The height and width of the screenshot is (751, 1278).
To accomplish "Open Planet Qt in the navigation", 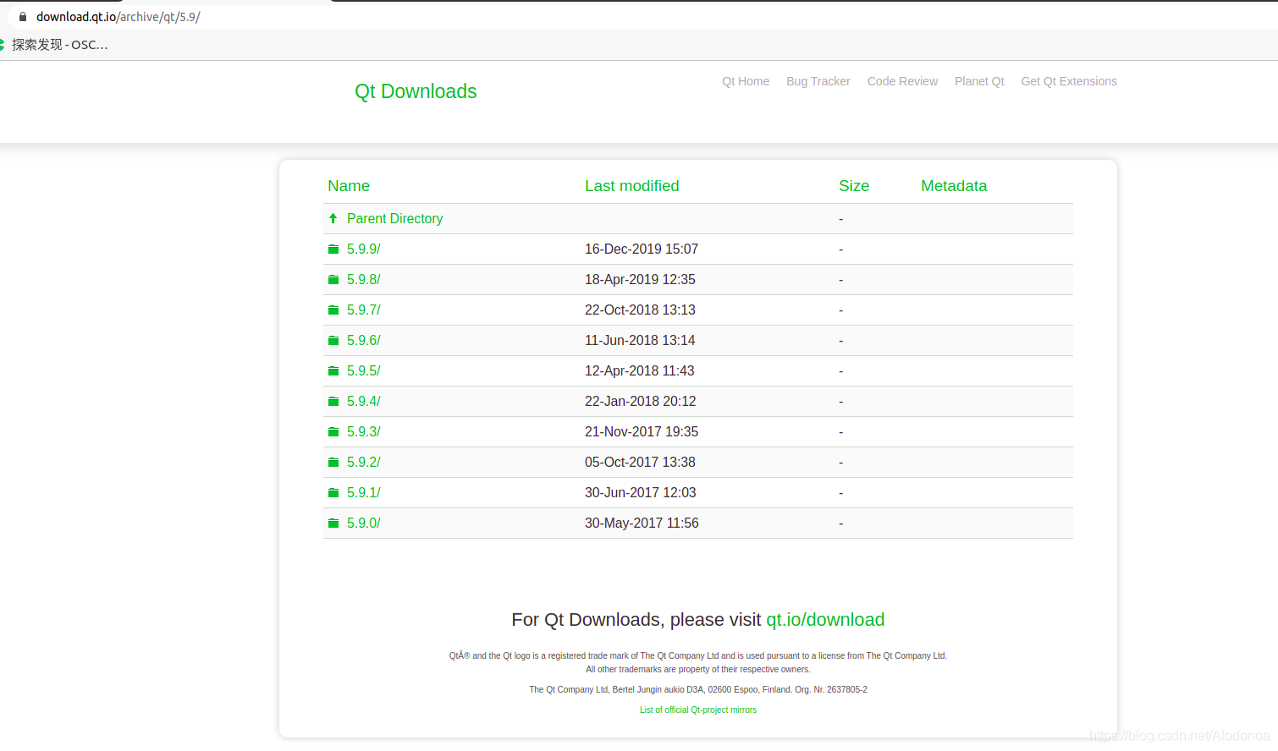I will point(979,81).
